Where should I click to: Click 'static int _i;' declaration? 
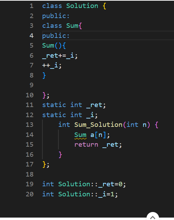coord(70,115)
